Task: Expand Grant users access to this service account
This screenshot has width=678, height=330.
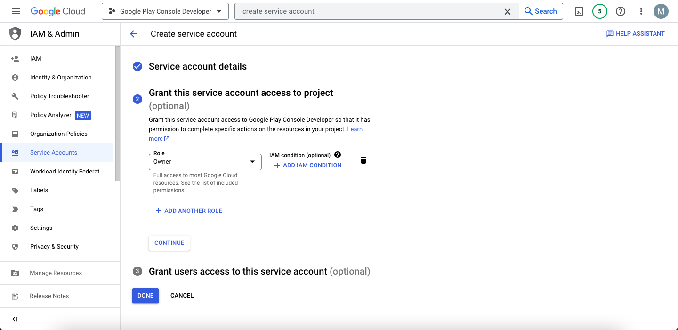Action: (x=259, y=271)
